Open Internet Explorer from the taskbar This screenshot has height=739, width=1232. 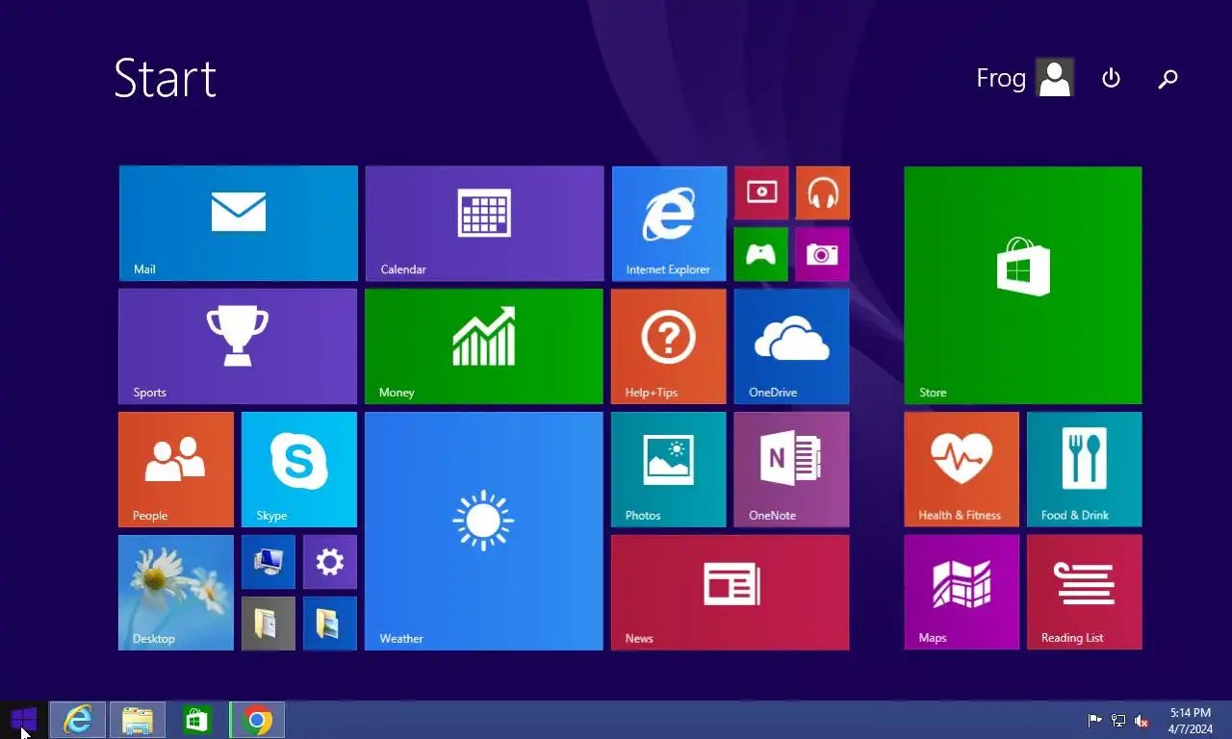pyautogui.click(x=78, y=720)
